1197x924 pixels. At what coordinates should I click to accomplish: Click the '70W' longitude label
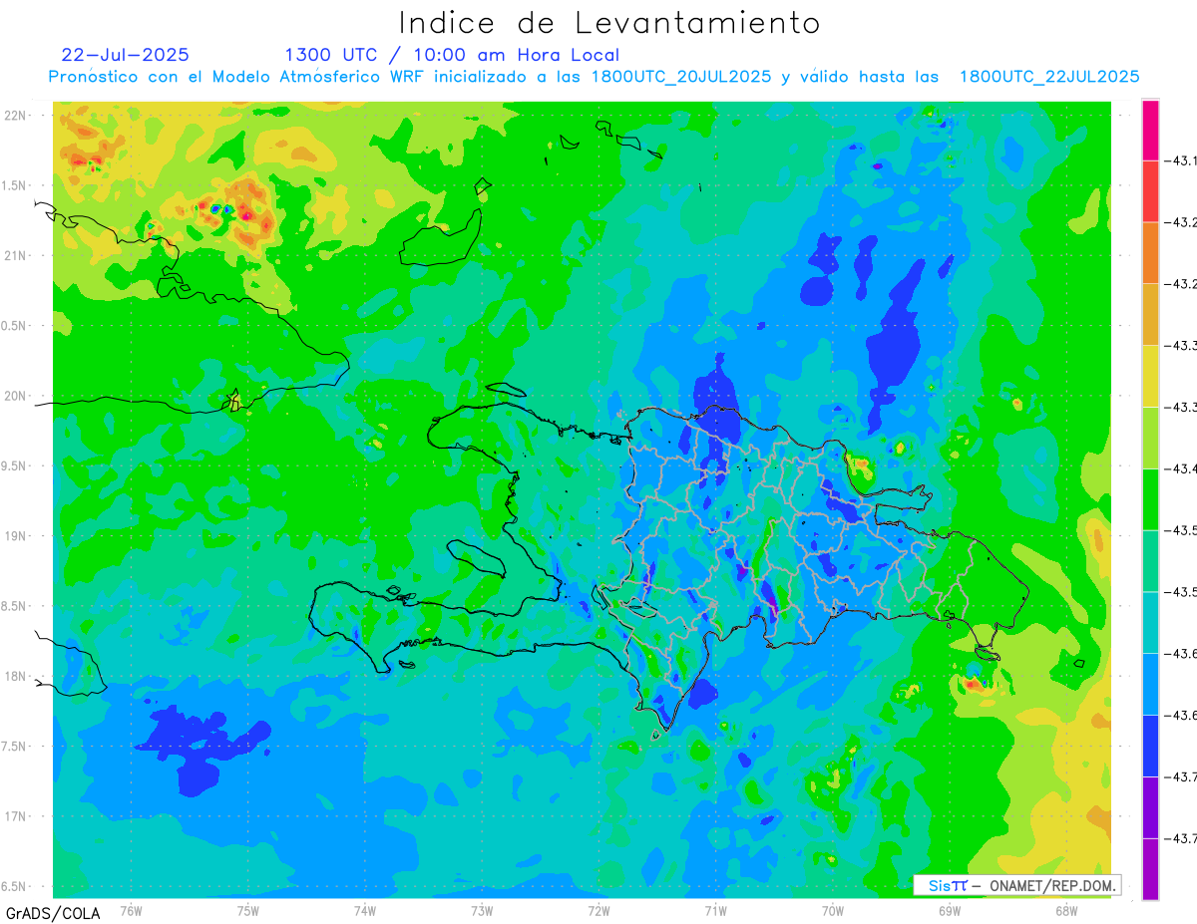tap(833, 911)
